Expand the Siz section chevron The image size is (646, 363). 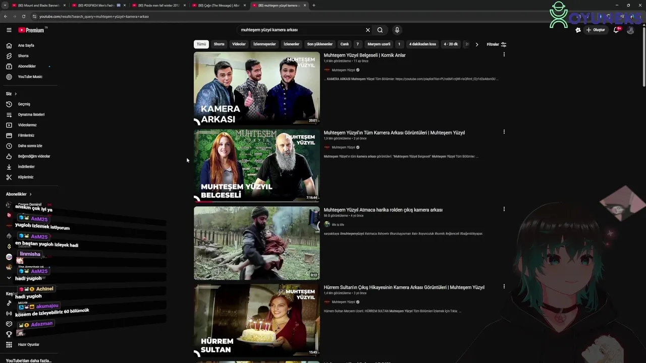pos(16,94)
